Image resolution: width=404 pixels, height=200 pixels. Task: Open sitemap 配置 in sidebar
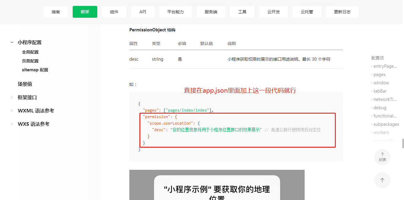pos(35,70)
